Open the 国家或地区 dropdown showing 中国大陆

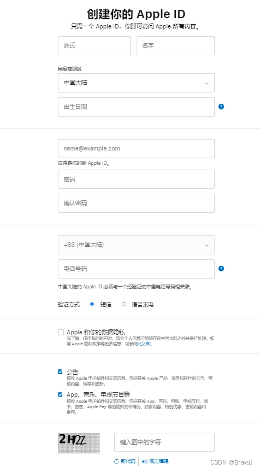(x=136, y=83)
